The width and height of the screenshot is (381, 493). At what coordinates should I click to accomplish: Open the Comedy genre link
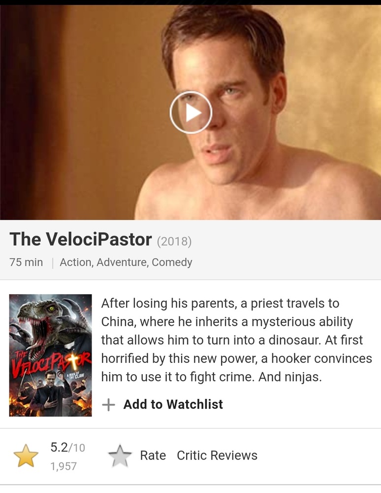click(172, 262)
